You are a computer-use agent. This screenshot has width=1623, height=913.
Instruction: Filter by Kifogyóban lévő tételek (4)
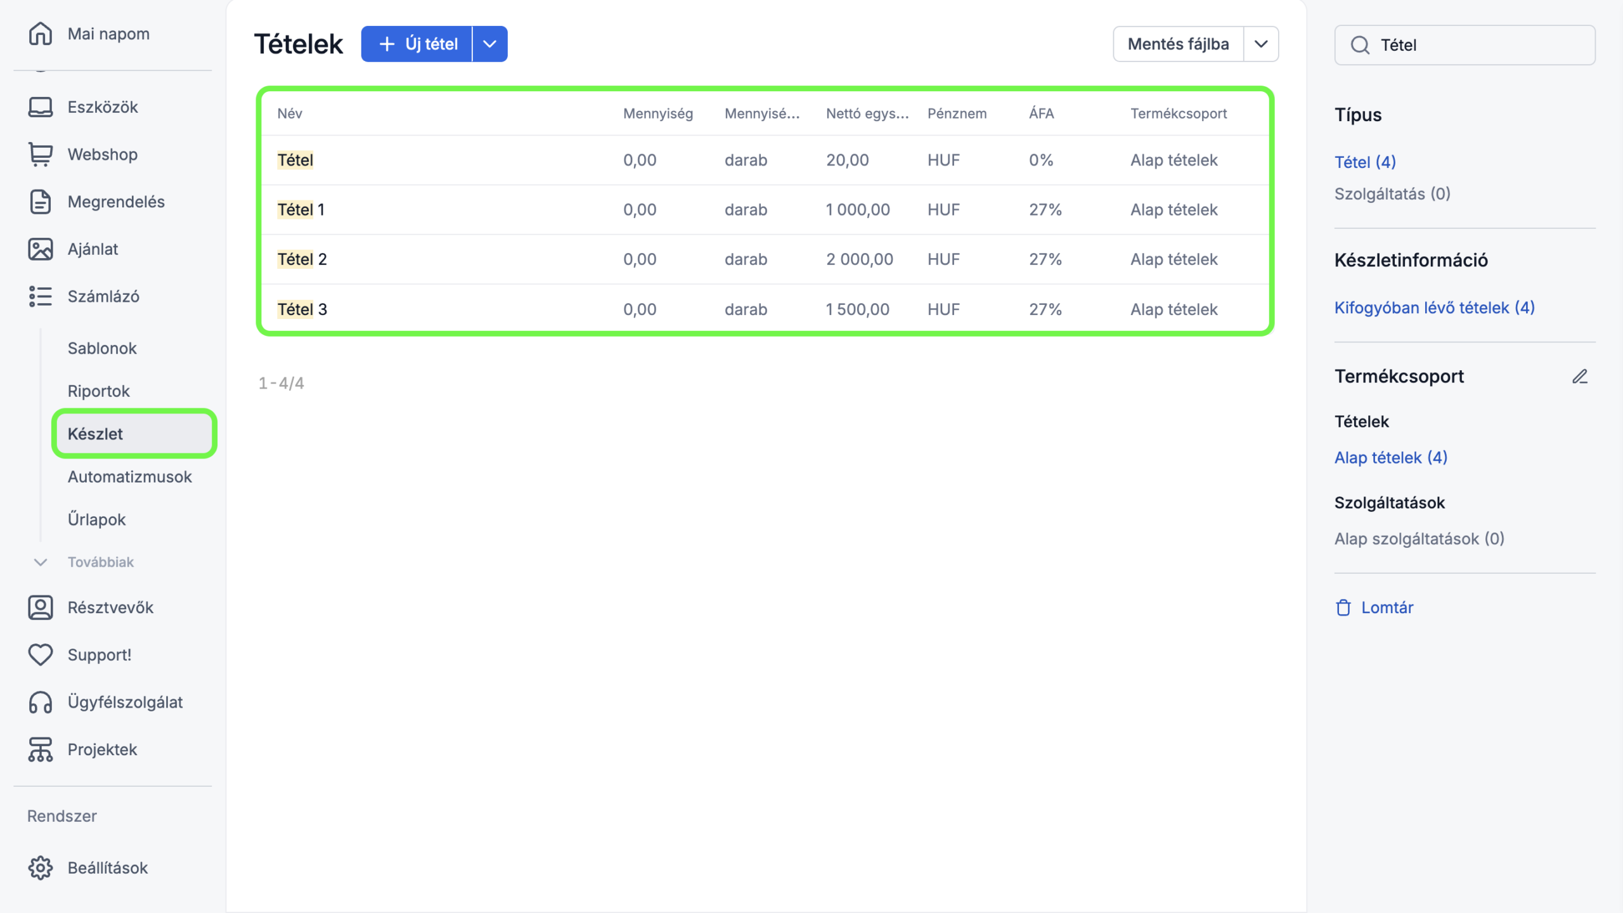click(1434, 308)
